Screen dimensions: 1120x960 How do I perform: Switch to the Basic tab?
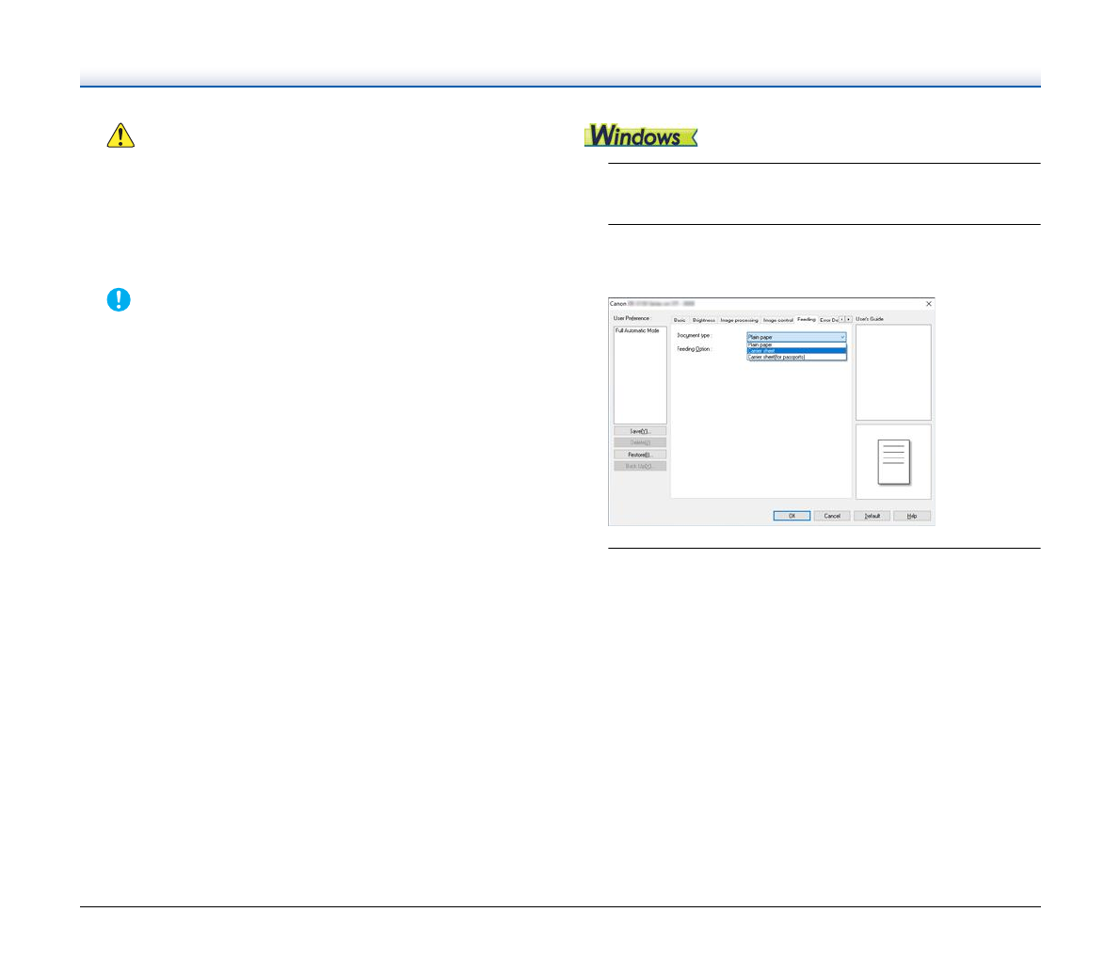[680, 320]
